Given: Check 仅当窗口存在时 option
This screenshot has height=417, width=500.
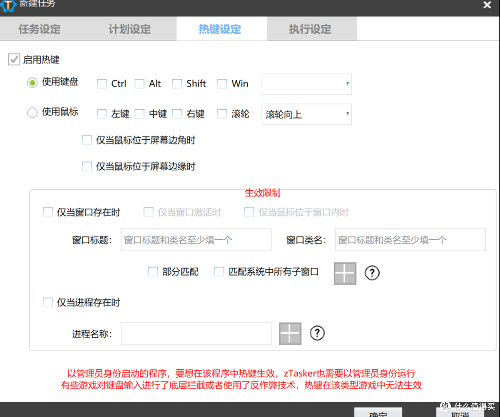Looking at the screenshot, I should click(x=48, y=212).
